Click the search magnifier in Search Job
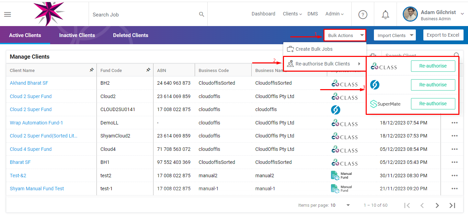 pos(202,14)
